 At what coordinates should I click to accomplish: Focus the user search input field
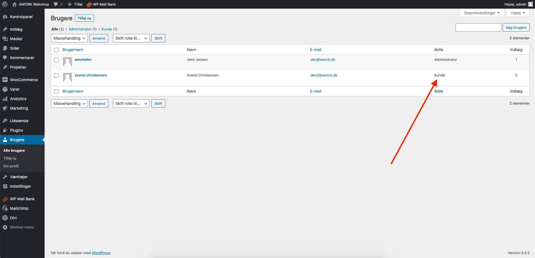pos(478,27)
